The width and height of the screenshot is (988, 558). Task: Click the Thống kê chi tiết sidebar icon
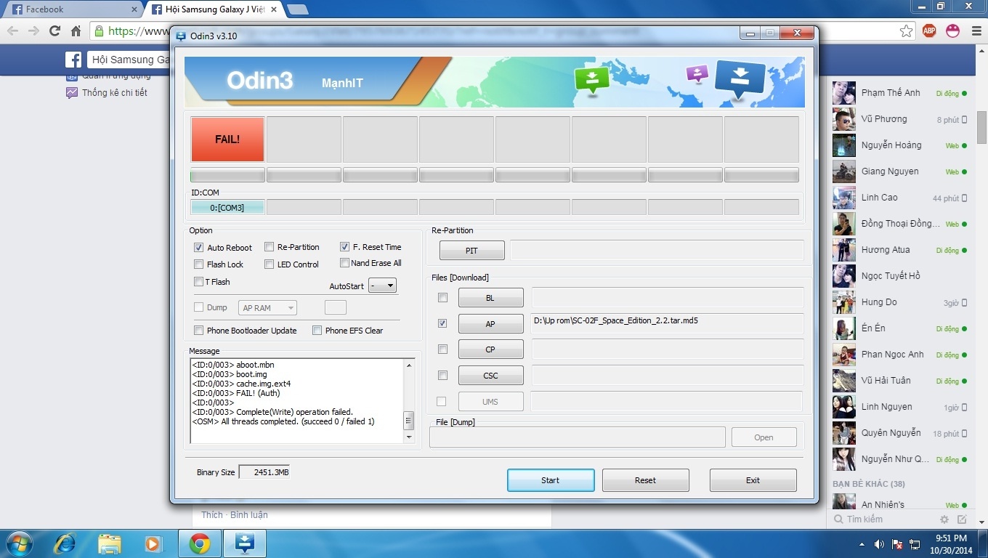71,93
